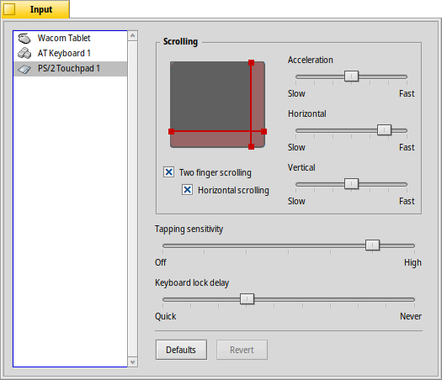
Task: Click the Keyboard lock delay label
Action: pos(192,282)
